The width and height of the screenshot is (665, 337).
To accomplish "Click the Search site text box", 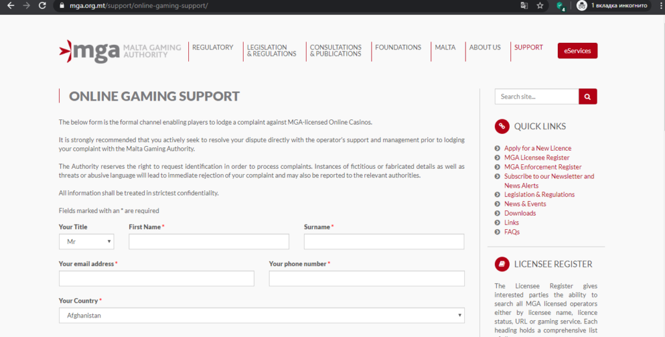I will (x=536, y=97).
